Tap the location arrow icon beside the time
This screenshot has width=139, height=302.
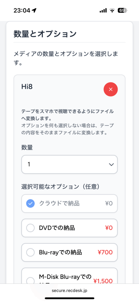pos(34,10)
